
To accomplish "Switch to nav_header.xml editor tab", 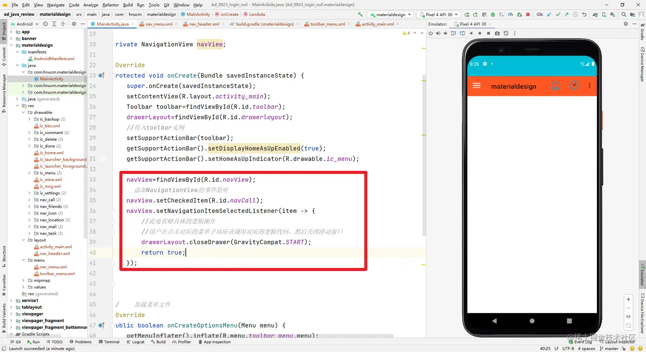I will (204, 24).
